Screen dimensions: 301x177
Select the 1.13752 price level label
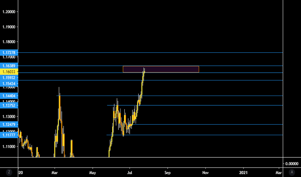click(9, 105)
